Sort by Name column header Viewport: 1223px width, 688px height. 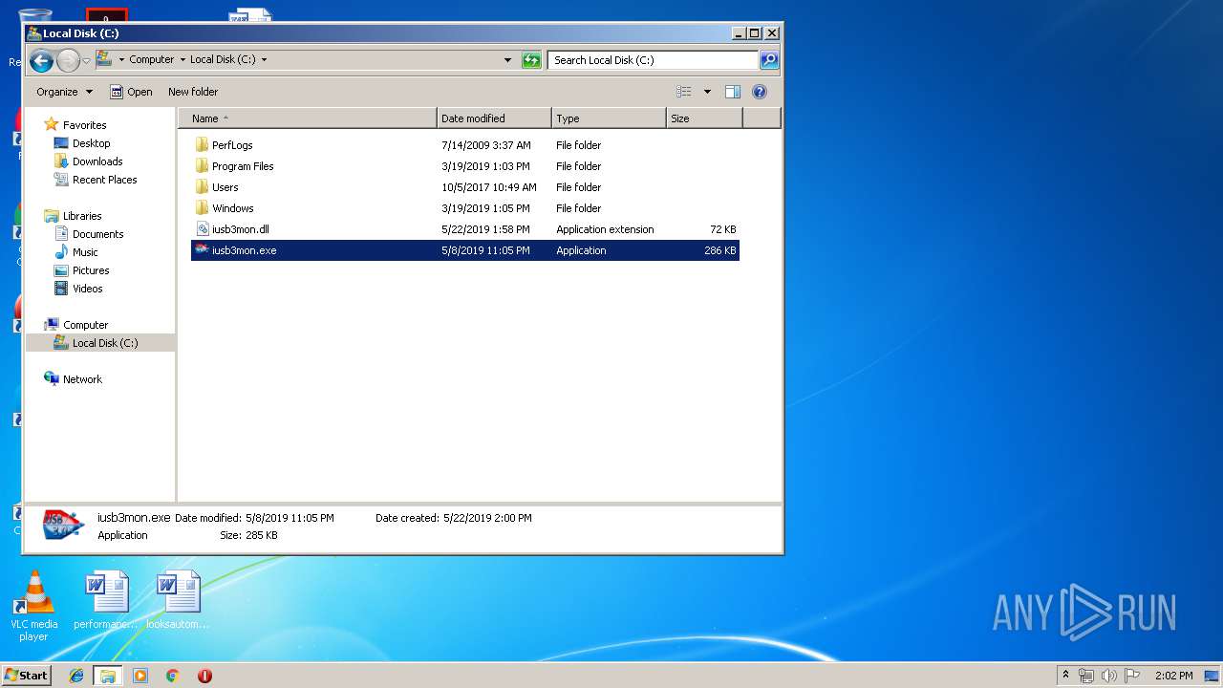(x=308, y=118)
